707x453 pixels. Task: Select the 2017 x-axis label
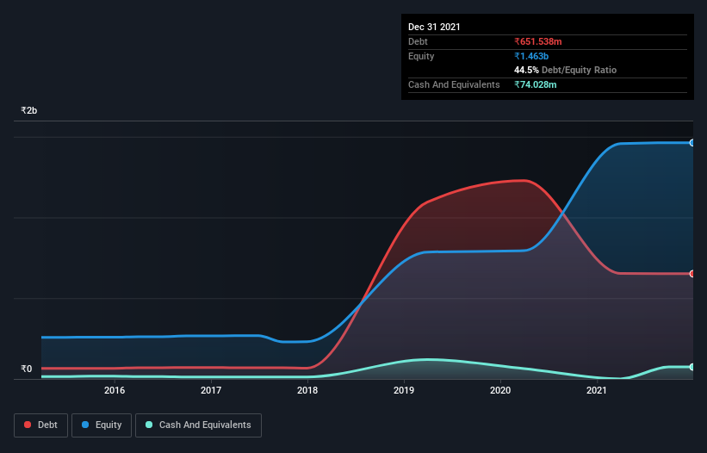pyautogui.click(x=211, y=390)
